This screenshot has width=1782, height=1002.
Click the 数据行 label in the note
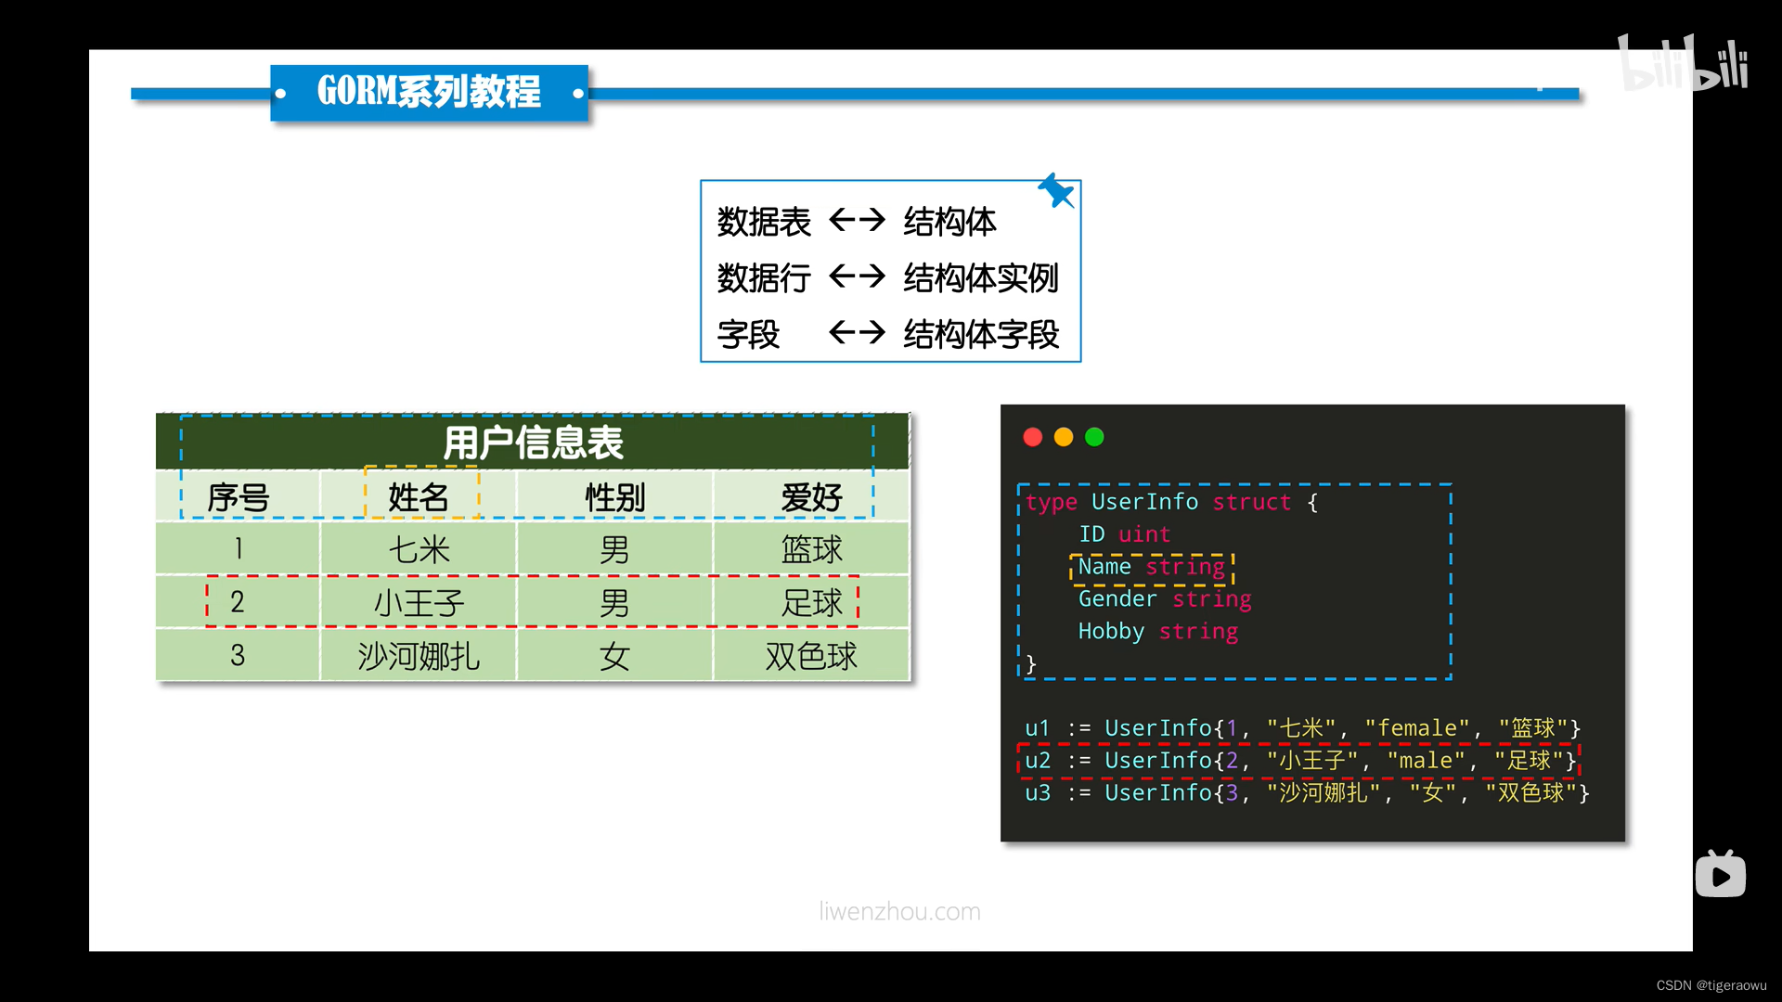click(764, 278)
